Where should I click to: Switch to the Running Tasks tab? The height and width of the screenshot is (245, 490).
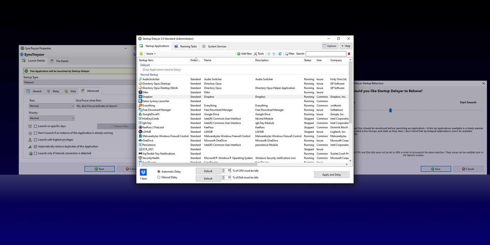185,46
